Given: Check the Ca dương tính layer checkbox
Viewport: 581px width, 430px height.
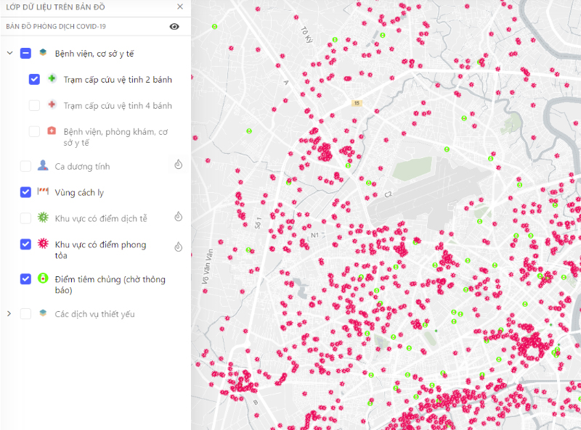Looking at the screenshot, I should point(25,166).
